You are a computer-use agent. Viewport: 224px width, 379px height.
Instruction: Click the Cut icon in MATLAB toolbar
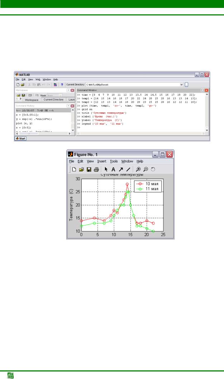pos(29,85)
